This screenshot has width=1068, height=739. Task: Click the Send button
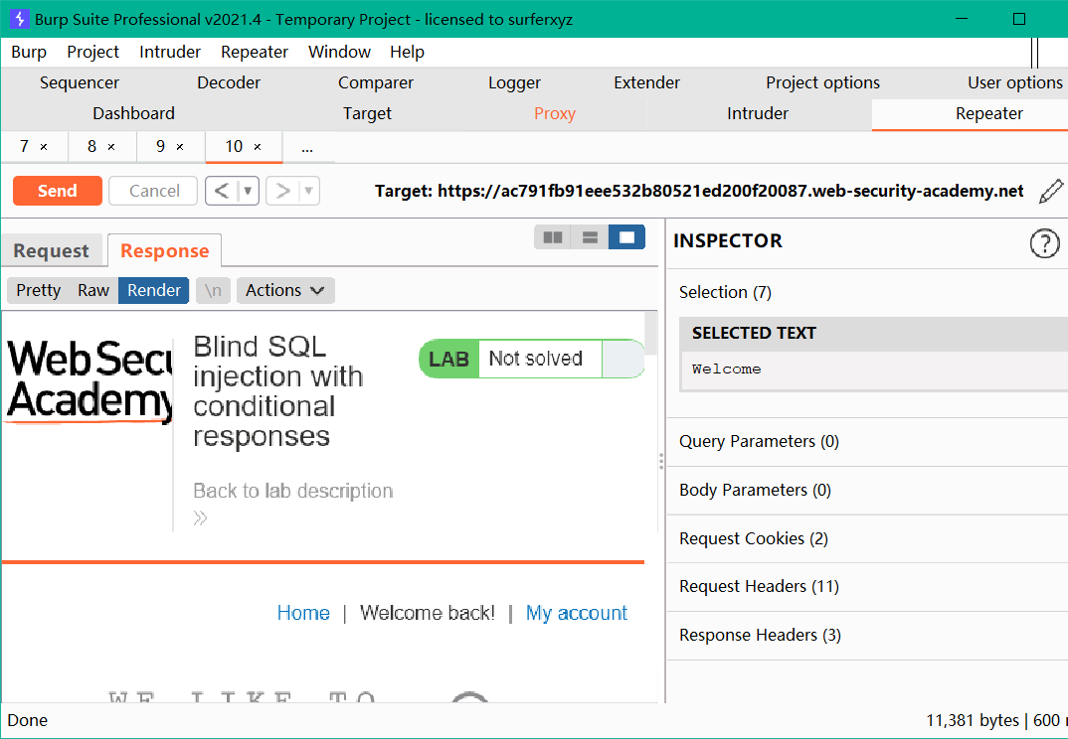58,192
